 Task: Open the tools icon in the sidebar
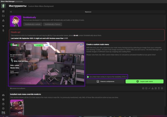(3, 26)
